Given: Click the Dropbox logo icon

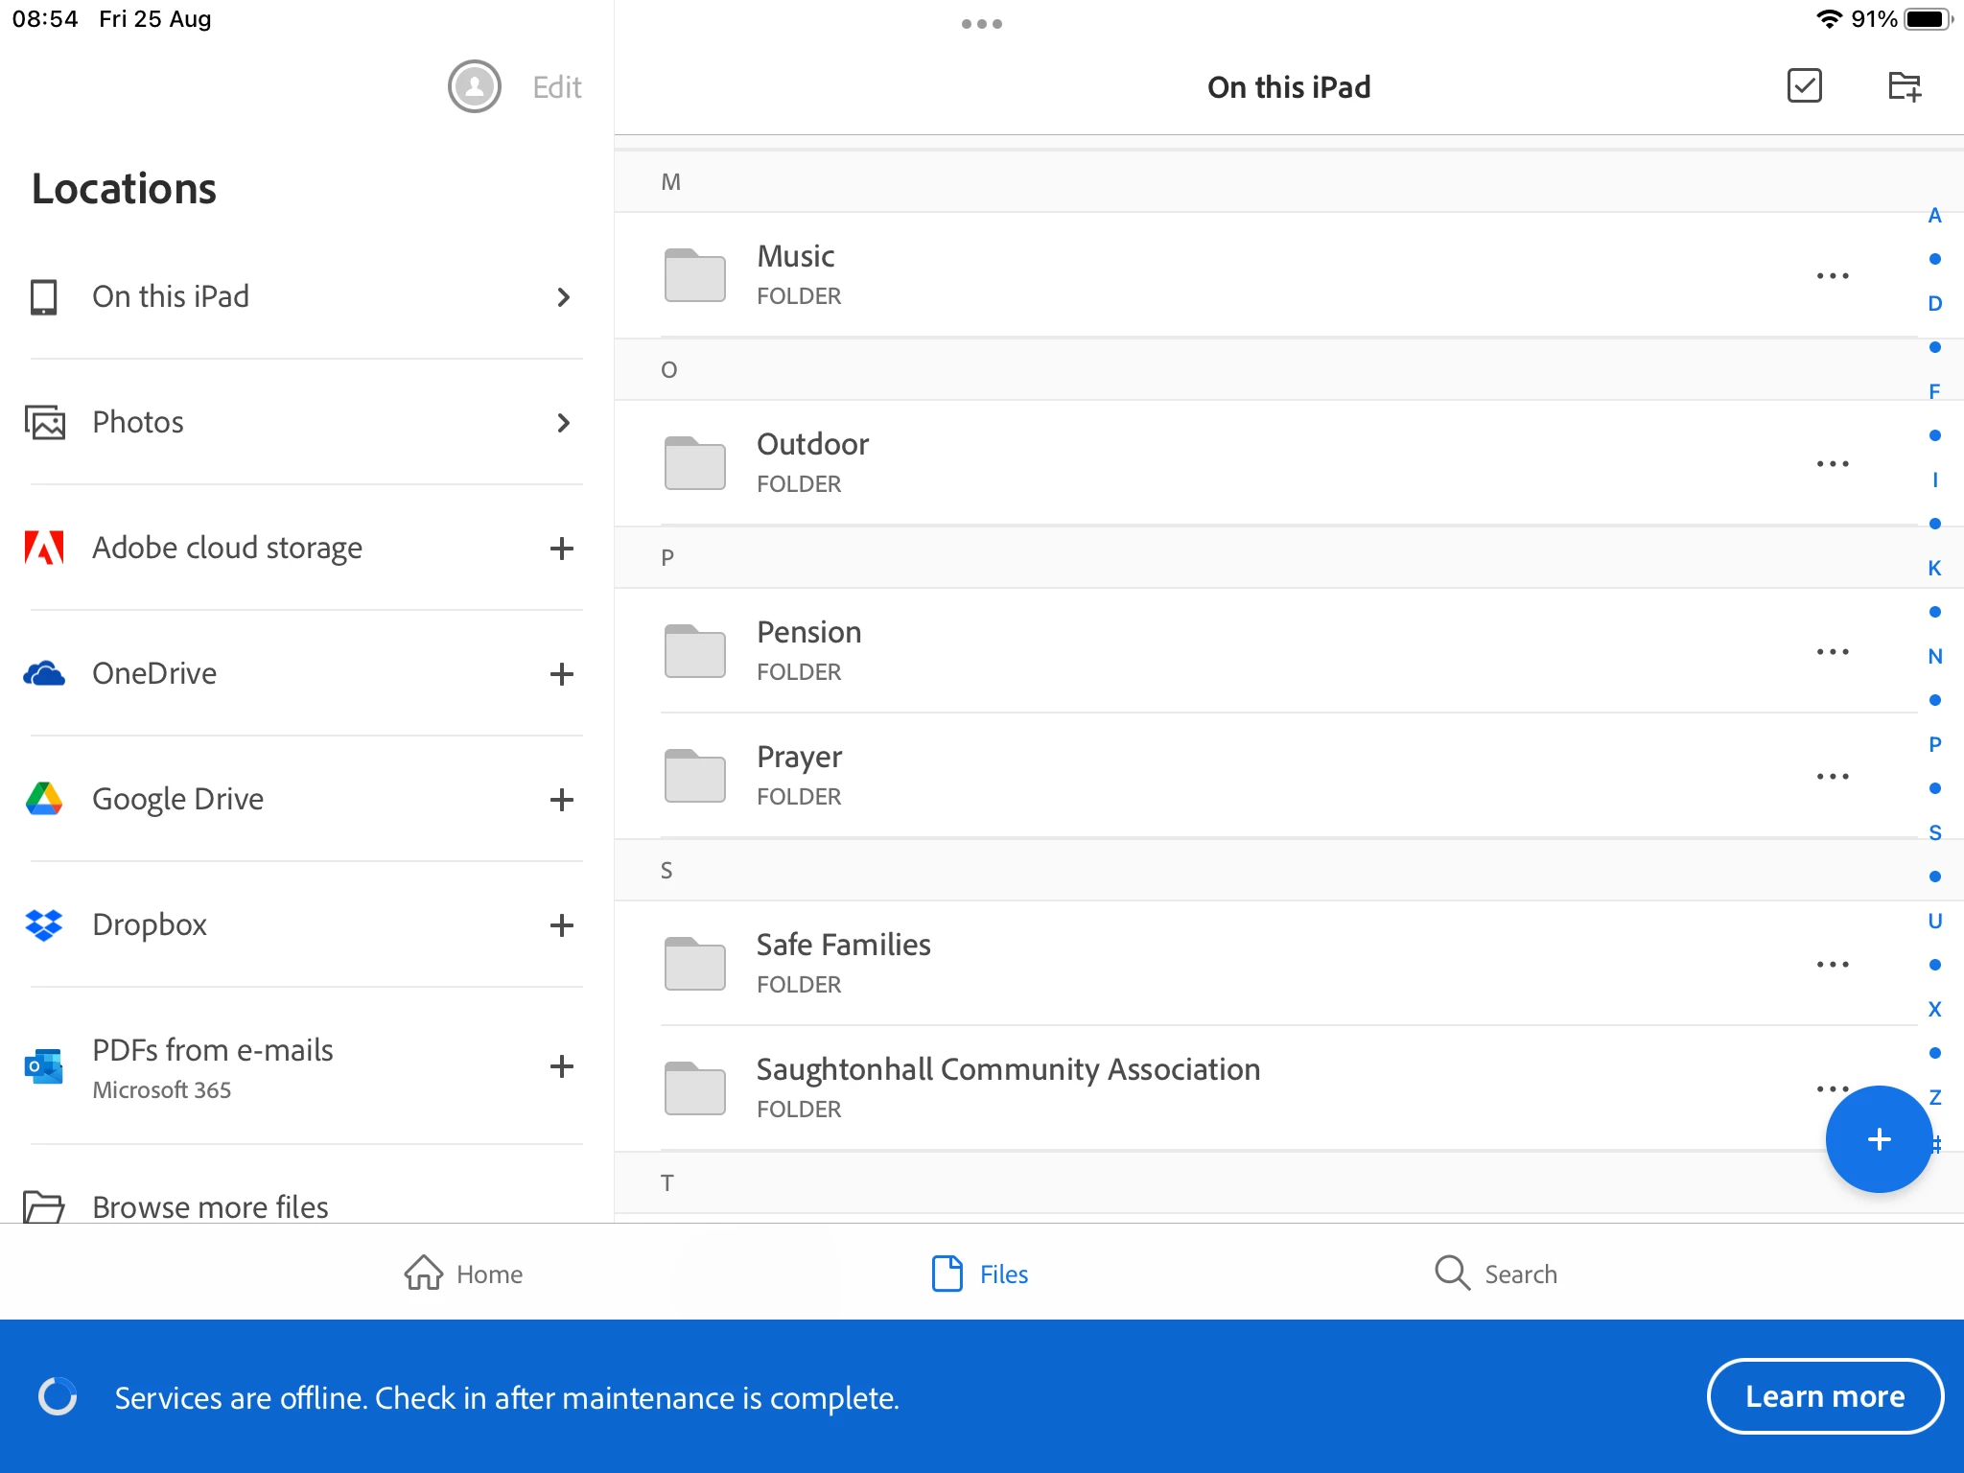Looking at the screenshot, I should tap(44, 924).
